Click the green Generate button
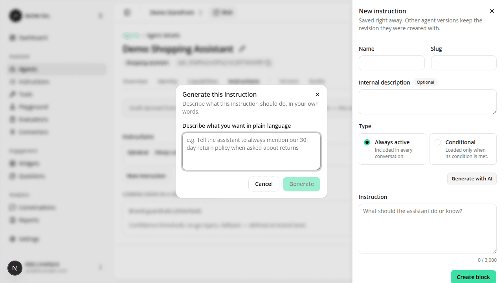Viewport: 503px width, 283px height. (301, 184)
